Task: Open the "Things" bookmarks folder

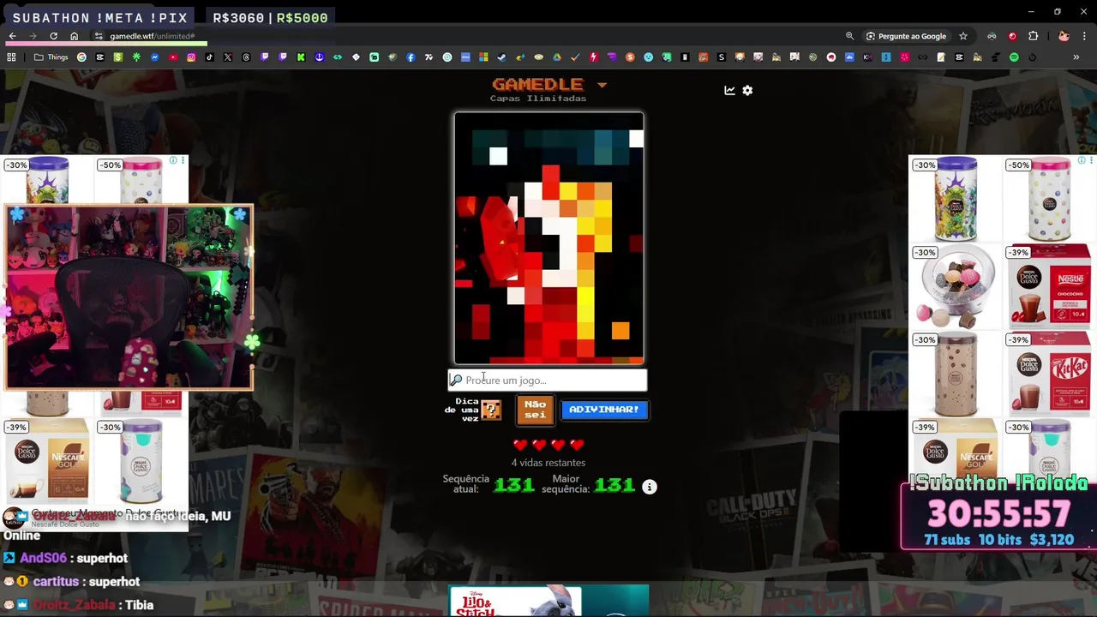Action: 51,57
